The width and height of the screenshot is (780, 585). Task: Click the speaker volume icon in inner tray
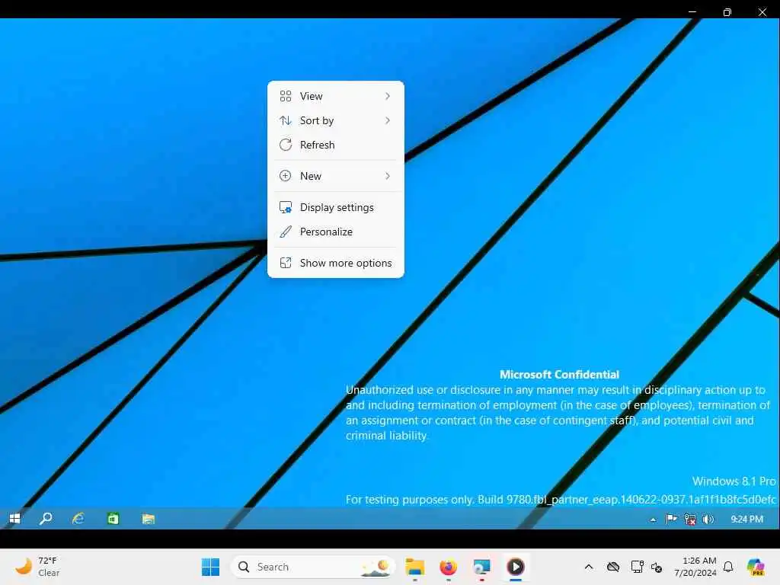(x=708, y=519)
